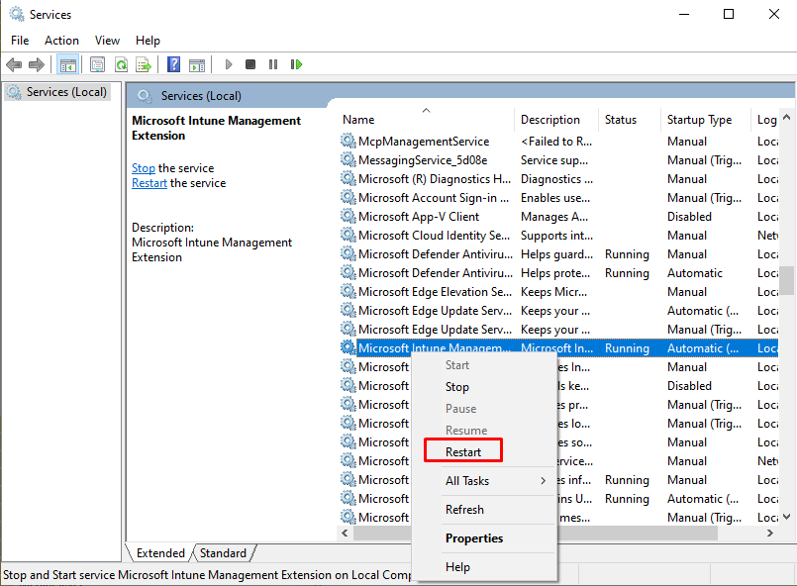The image size is (797, 586).
Task: Click the Export List toolbar icon
Action: 144,64
